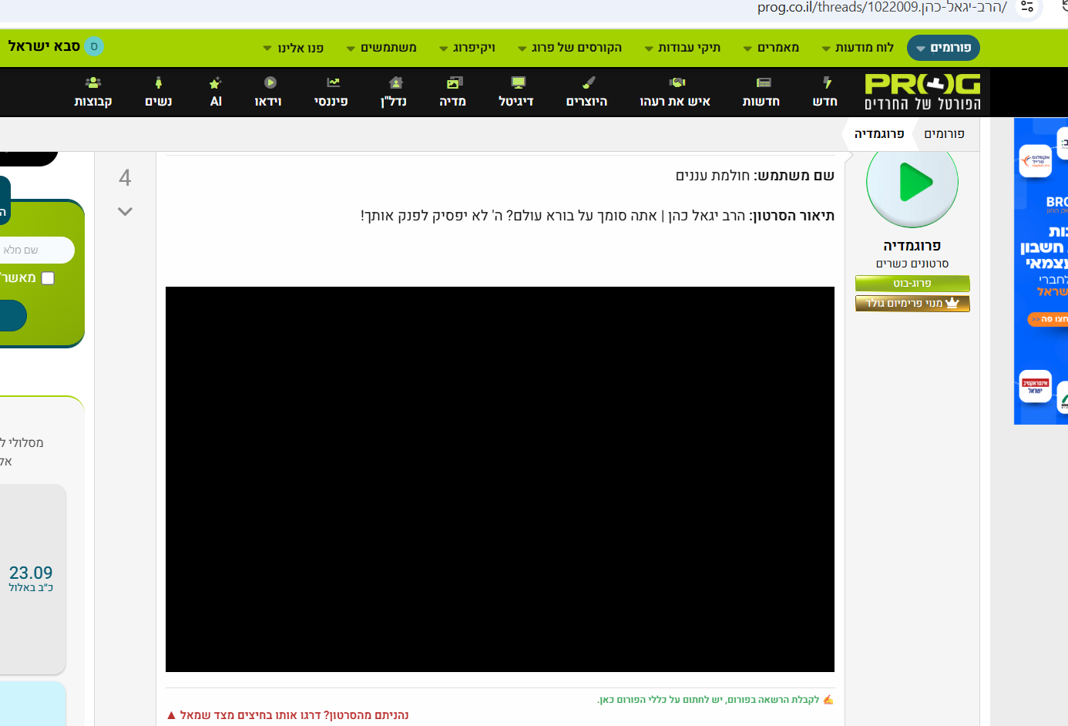Open the חדש lightning bolt icon
Image resolution: width=1068 pixels, height=726 pixels.
[x=826, y=83]
